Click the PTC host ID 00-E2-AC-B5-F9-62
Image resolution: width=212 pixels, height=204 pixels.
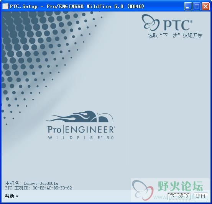(x=52, y=188)
